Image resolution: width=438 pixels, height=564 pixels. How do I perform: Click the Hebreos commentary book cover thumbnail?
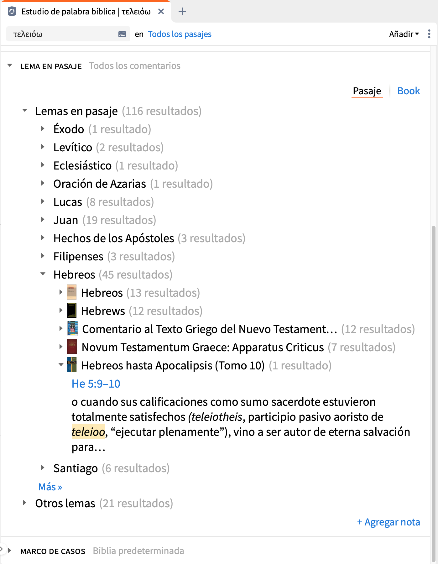pos(72,292)
